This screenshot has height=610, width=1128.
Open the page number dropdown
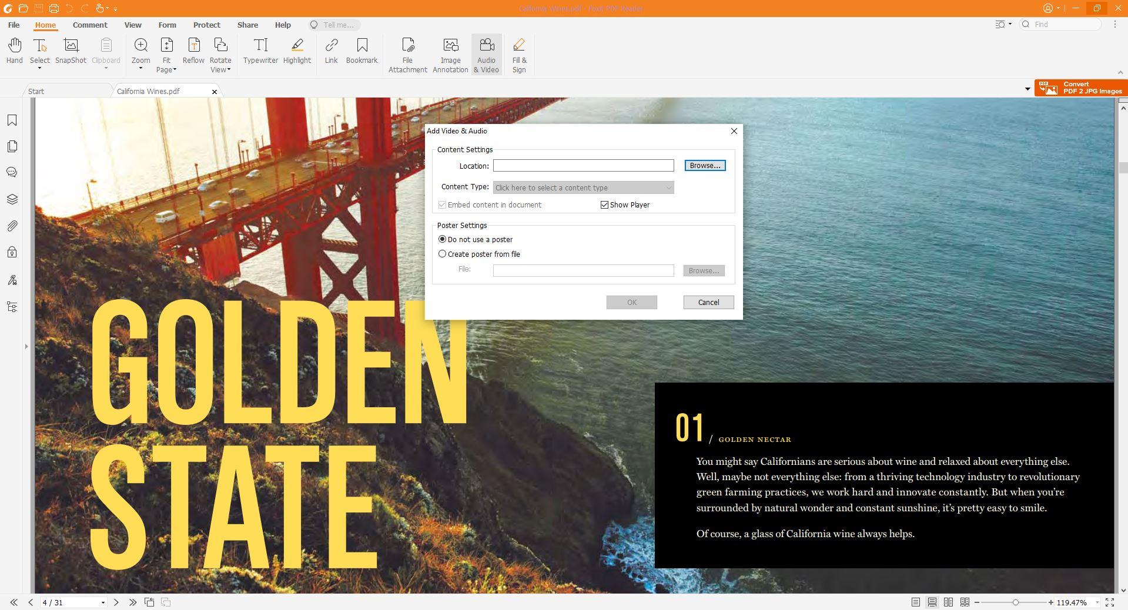[103, 603]
